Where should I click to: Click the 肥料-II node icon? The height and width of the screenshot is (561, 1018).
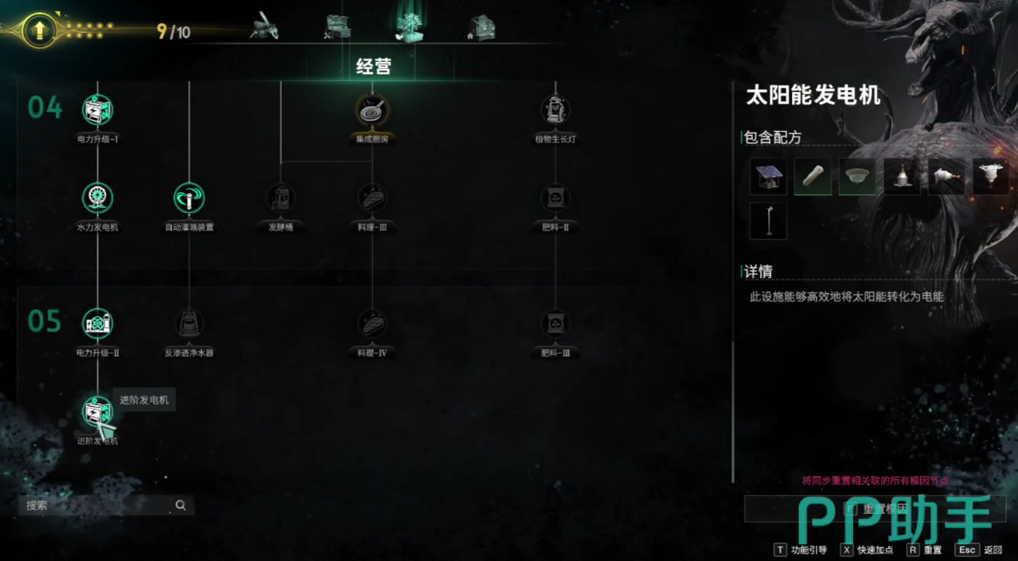[x=555, y=198]
